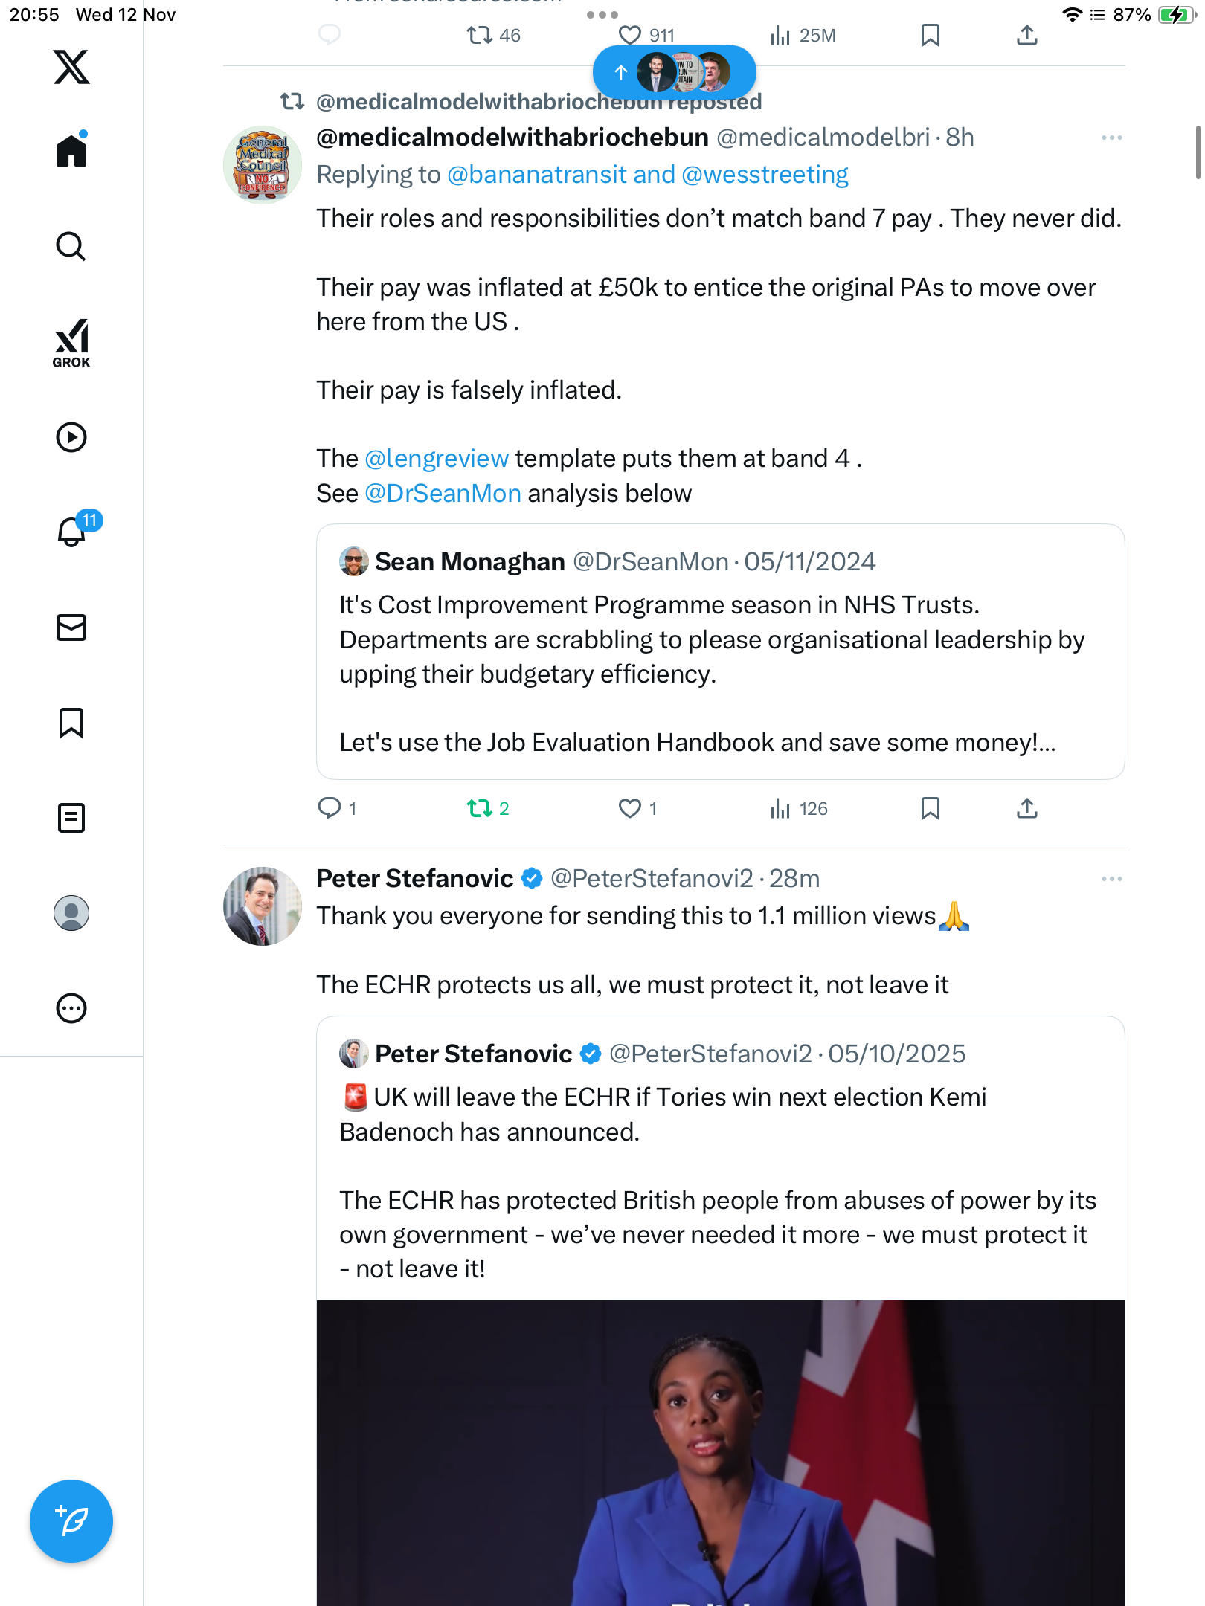Open sidebar Bookmarks page
Image resolution: width=1205 pixels, height=1606 pixels.
tap(71, 723)
